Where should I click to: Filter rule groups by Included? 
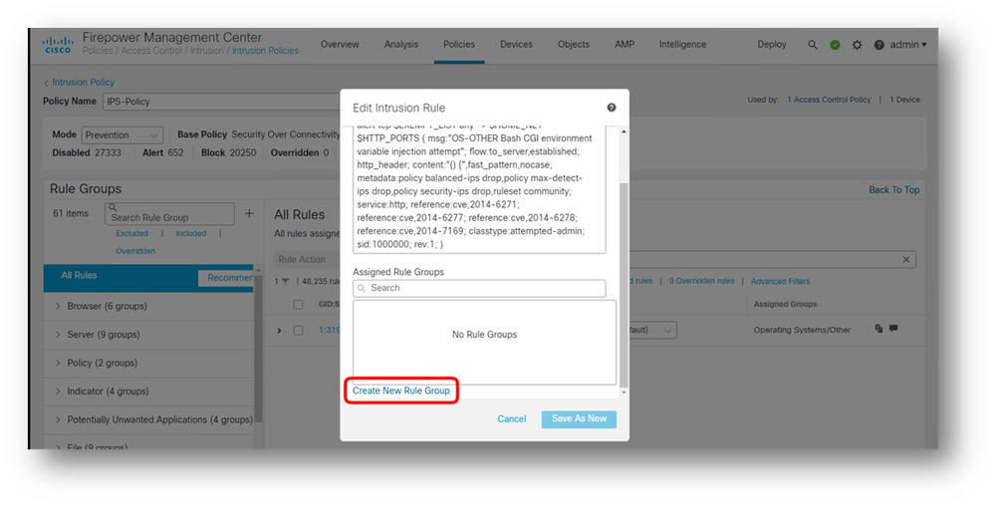191,234
